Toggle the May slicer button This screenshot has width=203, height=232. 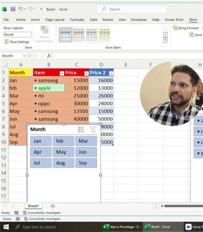[63, 152]
